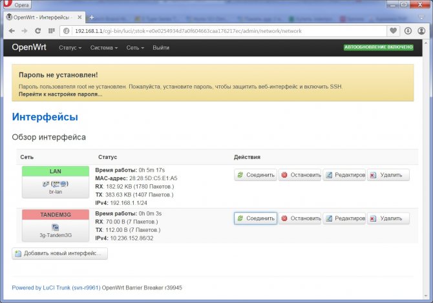Open the Speed Dial grid icon
Screen dimensions: 433x303
pyautogui.click(x=51, y=31)
